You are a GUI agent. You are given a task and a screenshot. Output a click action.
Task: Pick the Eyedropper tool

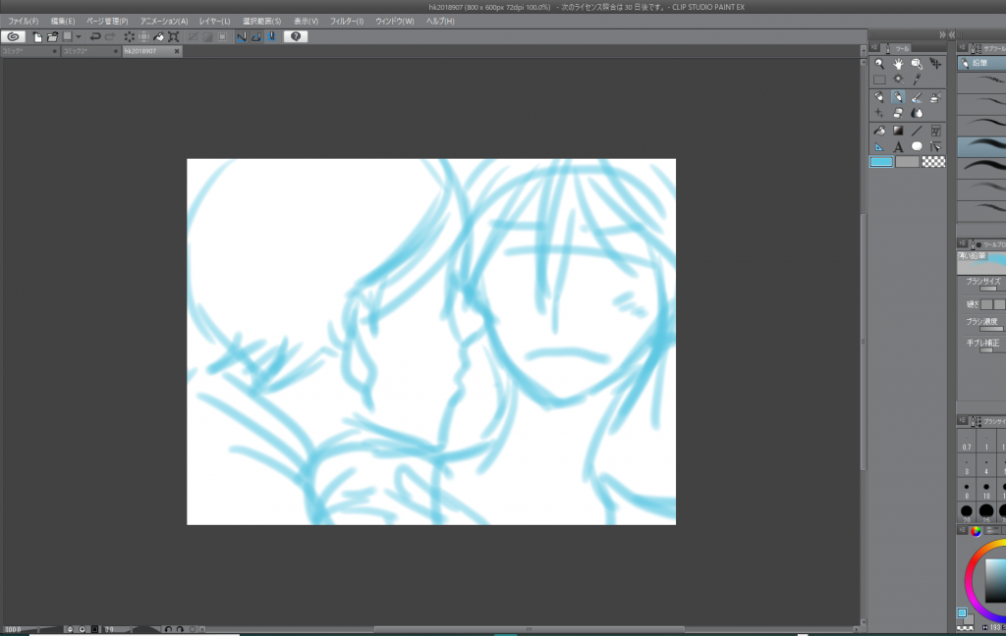pos(917,79)
